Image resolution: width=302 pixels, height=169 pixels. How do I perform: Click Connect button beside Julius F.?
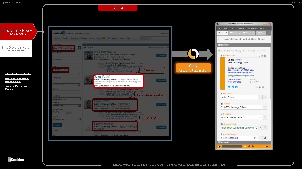coord(161,80)
